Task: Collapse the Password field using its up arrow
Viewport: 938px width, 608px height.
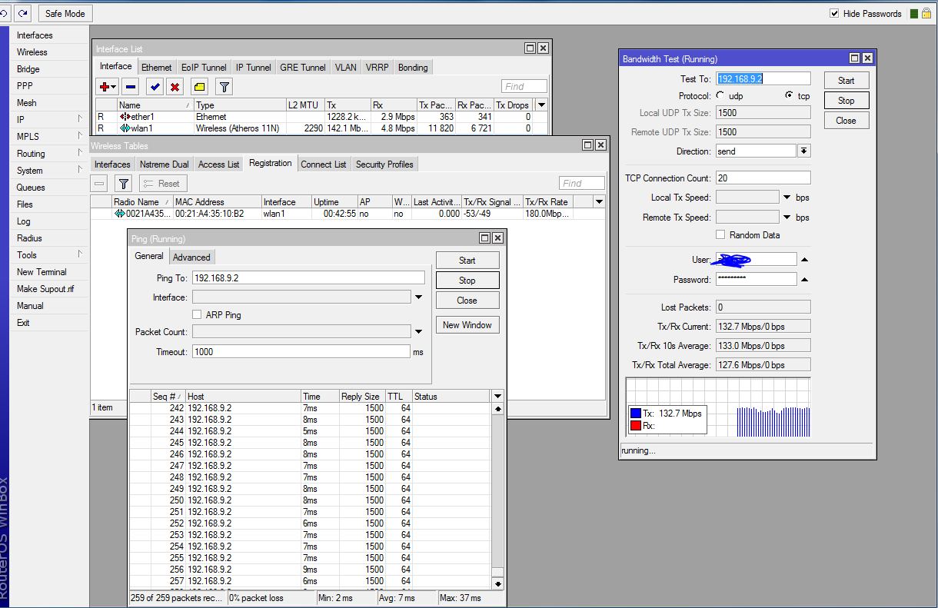Action: (805, 280)
